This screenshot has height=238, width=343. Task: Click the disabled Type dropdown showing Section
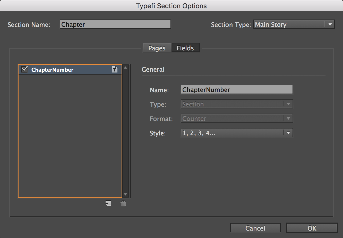point(237,104)
